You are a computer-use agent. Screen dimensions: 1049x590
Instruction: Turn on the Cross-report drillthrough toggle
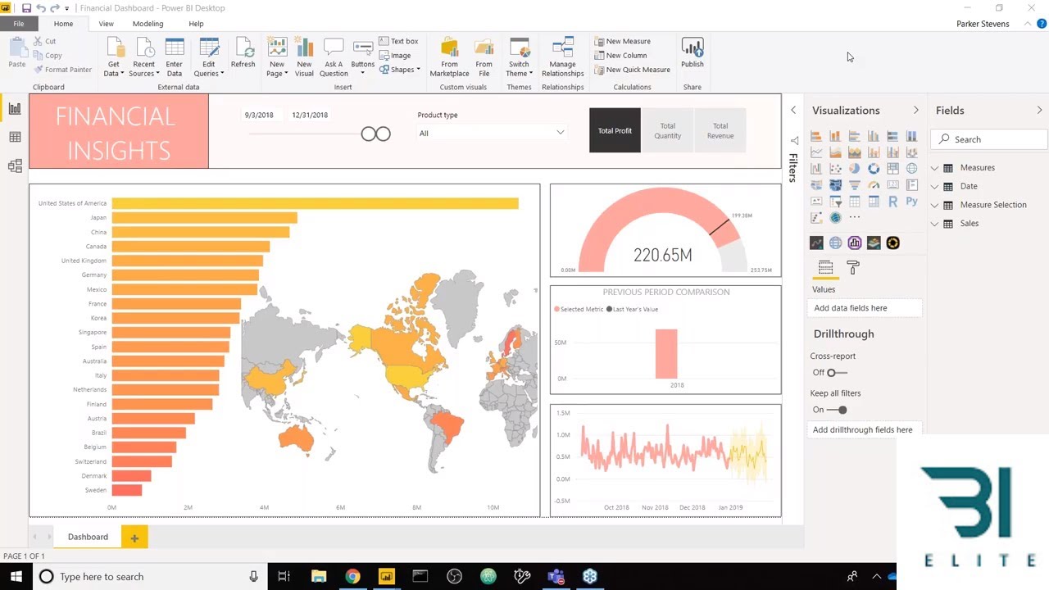[833, 372]
